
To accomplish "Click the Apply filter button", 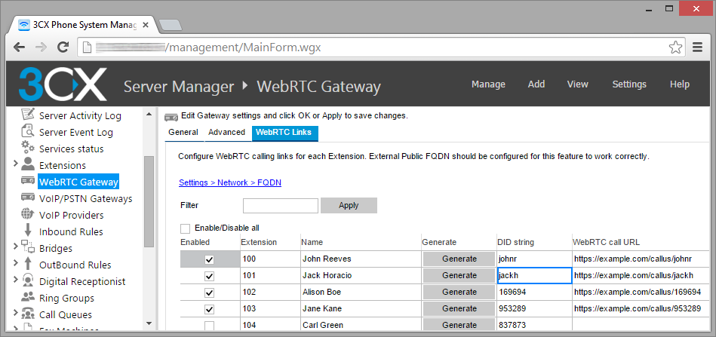I will [x=349, y=206].
